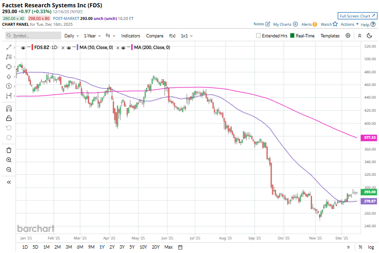The image size is (379, 253).
Task: Click the lock drawings icon
Action: 9,118
